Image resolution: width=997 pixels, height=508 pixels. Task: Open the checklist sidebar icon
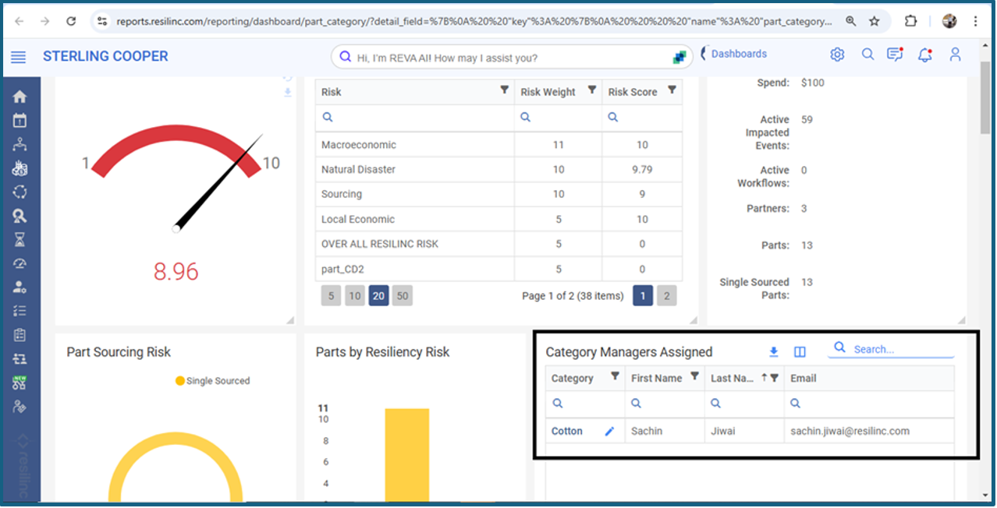tap(20, 311)
